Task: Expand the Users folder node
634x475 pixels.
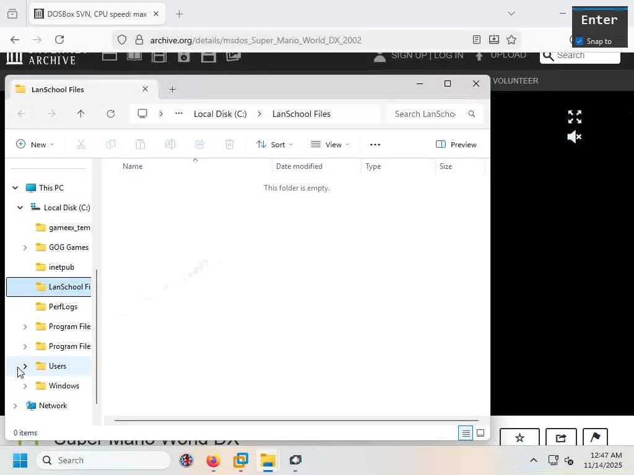Action: [x=25, y=366]
